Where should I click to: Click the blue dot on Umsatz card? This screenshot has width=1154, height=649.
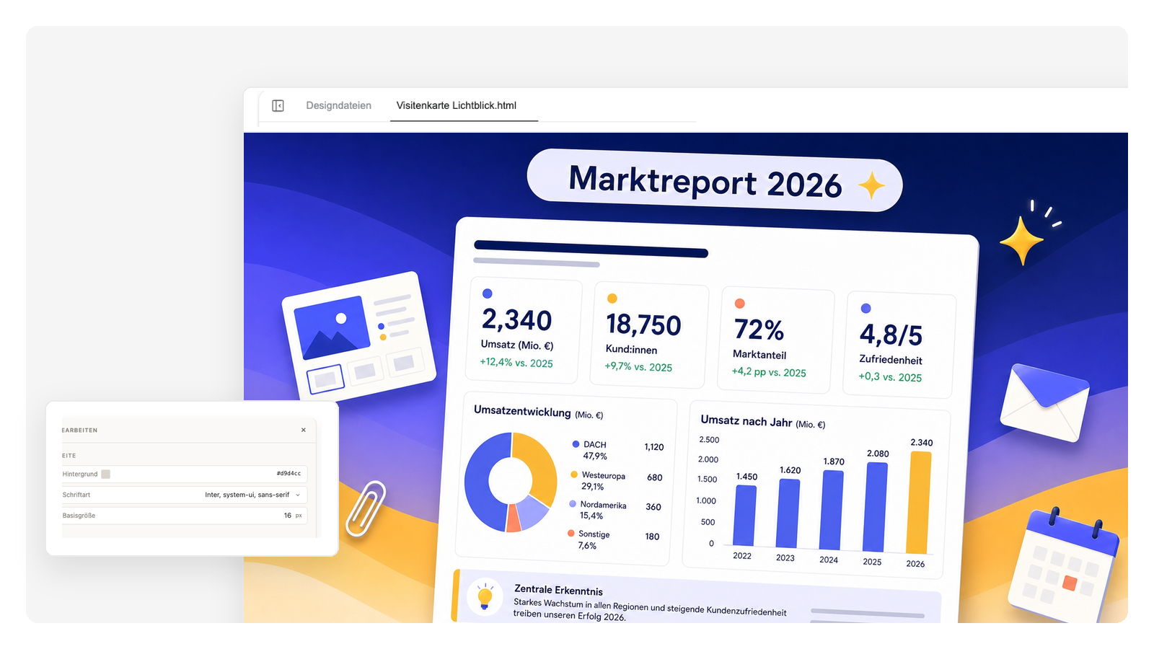tap(488, 293)
